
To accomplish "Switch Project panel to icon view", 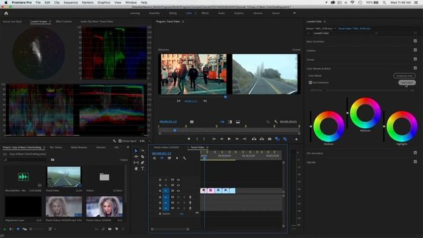I will 18,229.
